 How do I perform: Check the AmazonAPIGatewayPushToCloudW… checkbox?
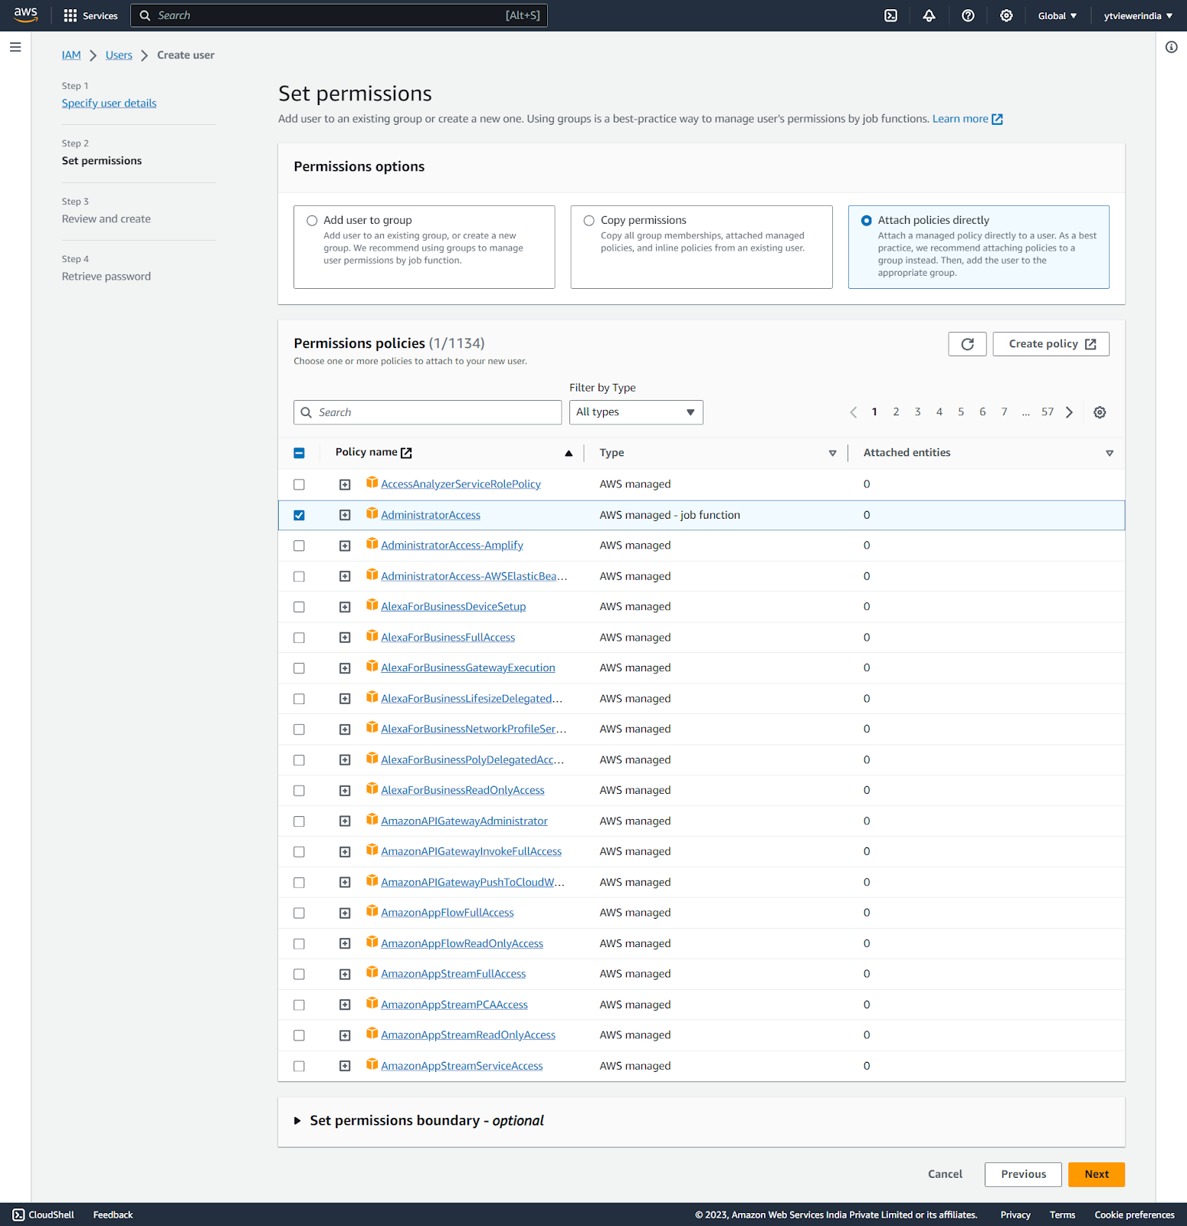pyautogui.click(x=299, y=883)
